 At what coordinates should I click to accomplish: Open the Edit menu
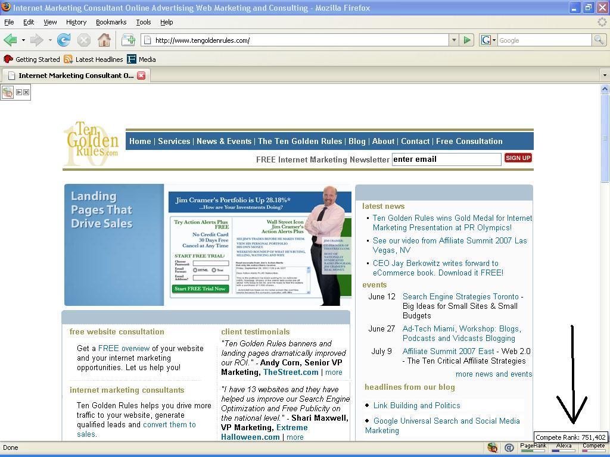pyautogui.click(x=29, y=22)
